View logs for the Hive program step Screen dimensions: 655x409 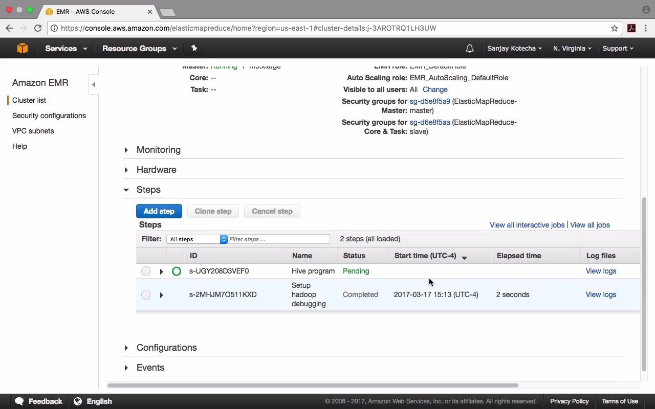pos(601,271)
